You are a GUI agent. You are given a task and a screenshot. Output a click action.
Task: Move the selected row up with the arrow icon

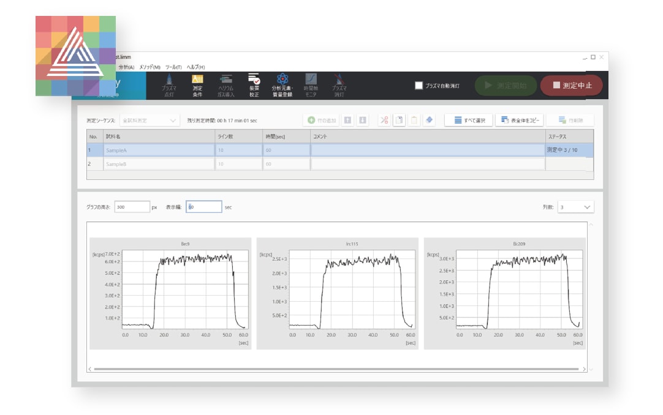pos(347,121)
